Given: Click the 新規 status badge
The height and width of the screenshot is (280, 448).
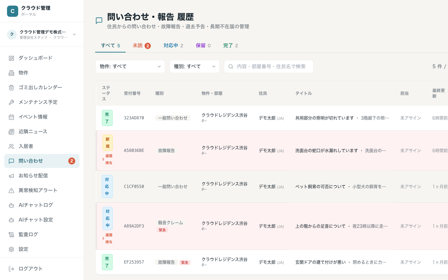Looking at the screenshot, I should [107, 143].
